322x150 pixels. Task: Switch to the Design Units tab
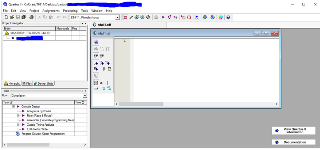tap(44, 84)
